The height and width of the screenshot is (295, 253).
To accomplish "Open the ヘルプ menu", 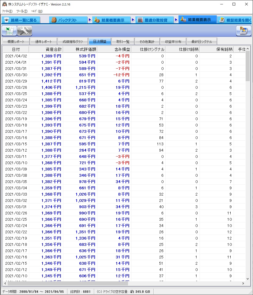I will [37, 11].
